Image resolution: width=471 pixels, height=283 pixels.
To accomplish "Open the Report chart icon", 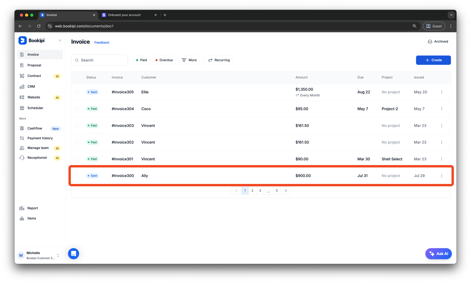I will pyautogui.click(x=22, y=208).
